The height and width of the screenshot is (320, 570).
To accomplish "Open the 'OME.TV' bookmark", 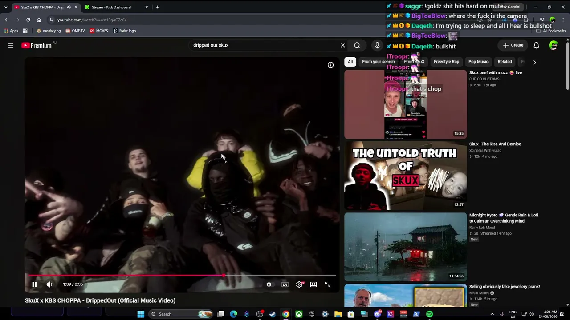I will pyautogui.click(x=75, y=31).
